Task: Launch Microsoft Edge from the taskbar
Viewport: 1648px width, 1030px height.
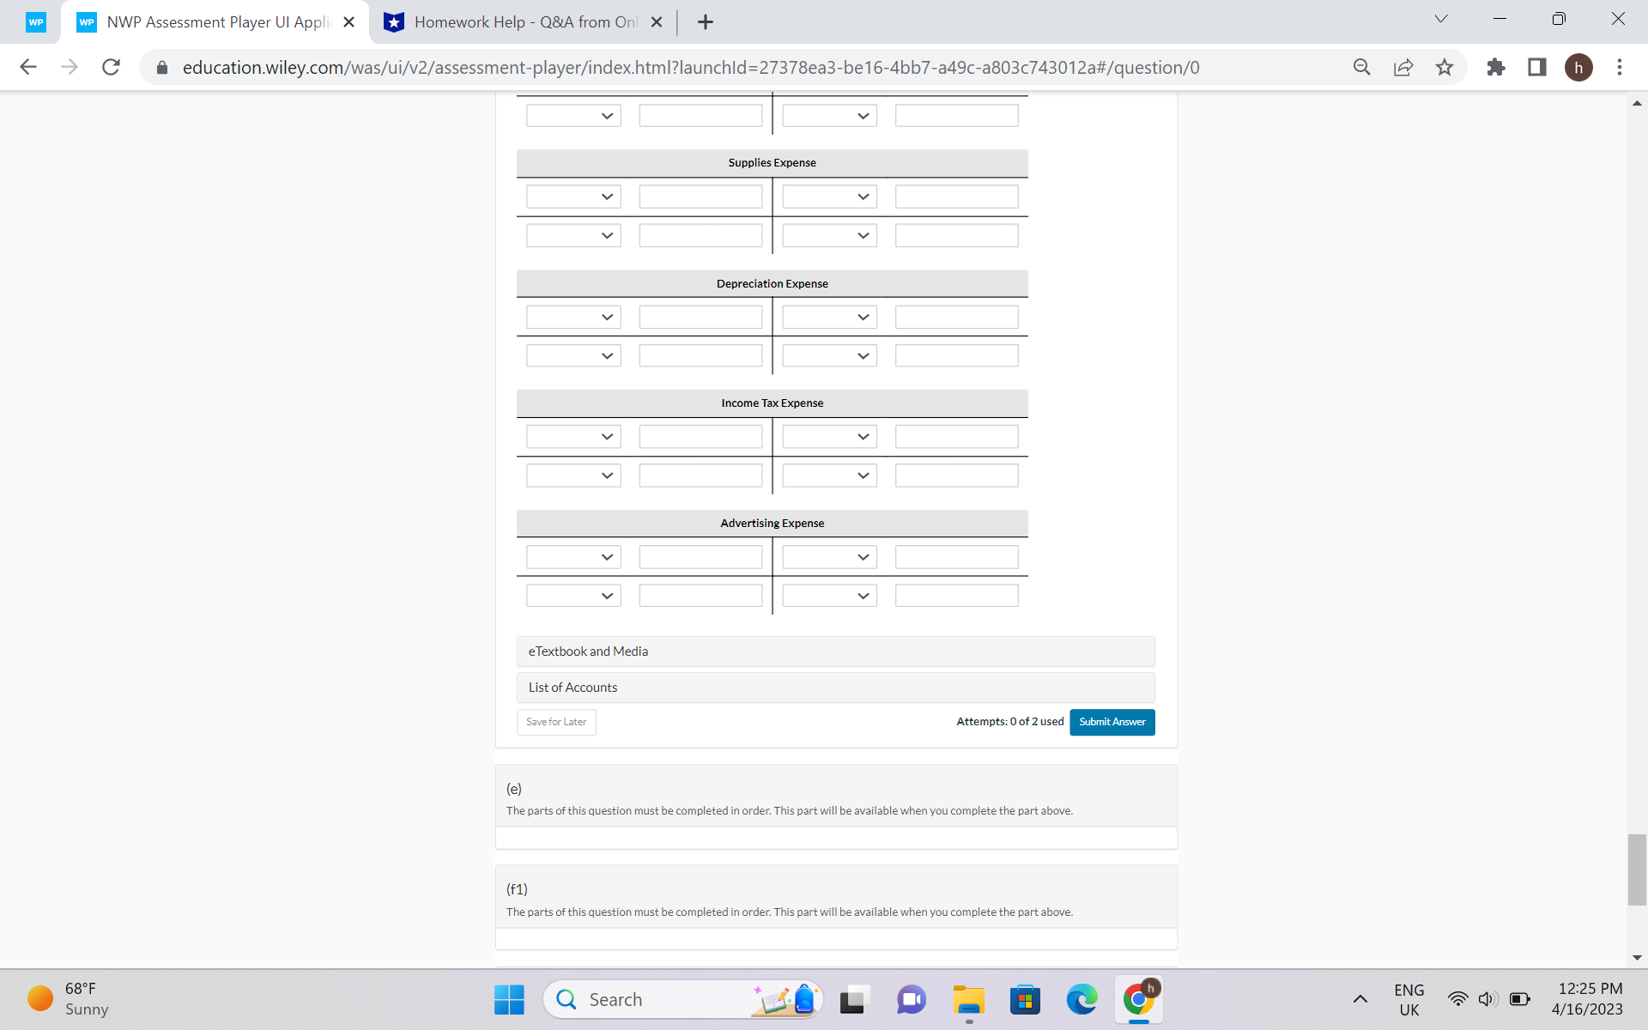Action: pyautogui.click(x=1081, y=999)
